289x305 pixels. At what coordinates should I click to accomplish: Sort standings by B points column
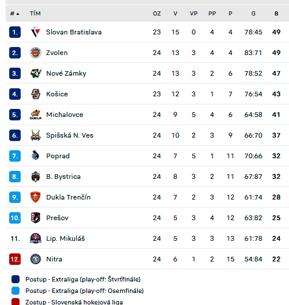(276, 14)
